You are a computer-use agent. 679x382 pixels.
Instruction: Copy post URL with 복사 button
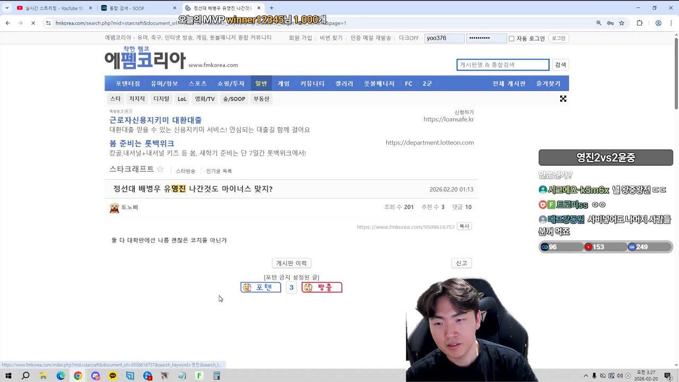(x=464, y=227)
